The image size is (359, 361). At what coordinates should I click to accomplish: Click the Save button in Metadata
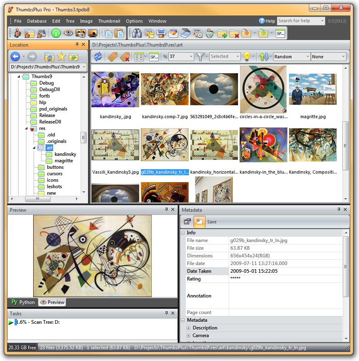[212, 222]
